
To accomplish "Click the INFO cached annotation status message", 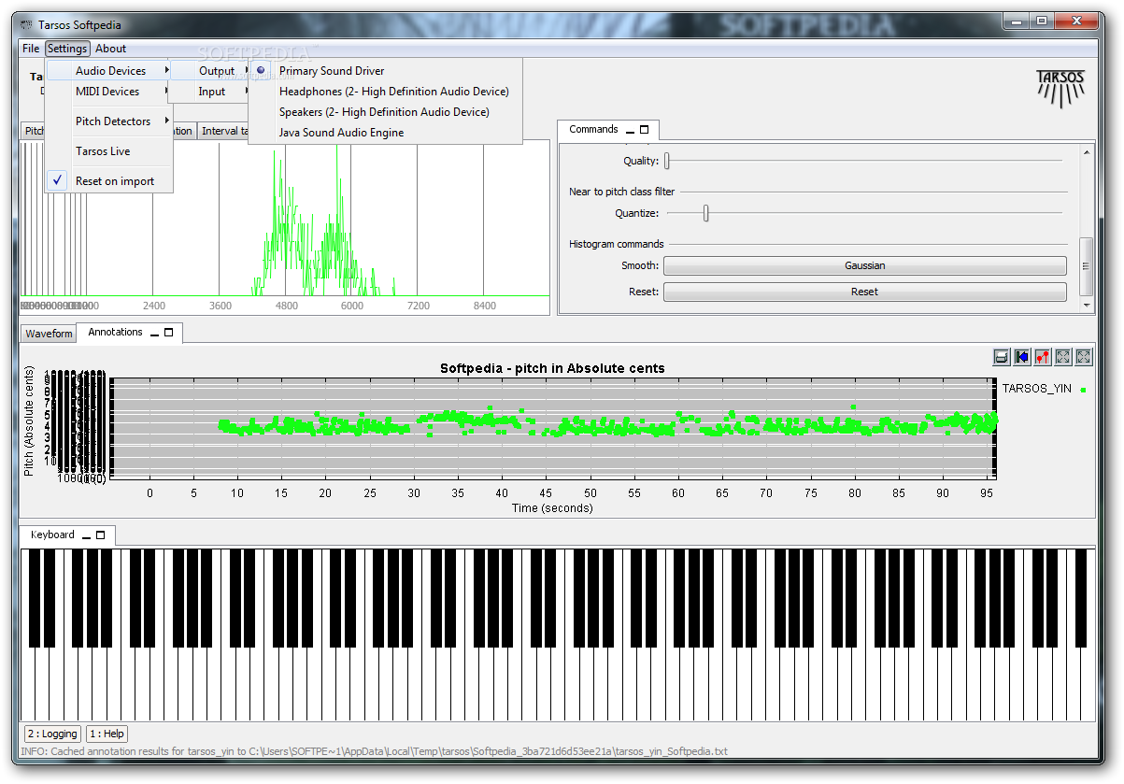I will (374, 751).
